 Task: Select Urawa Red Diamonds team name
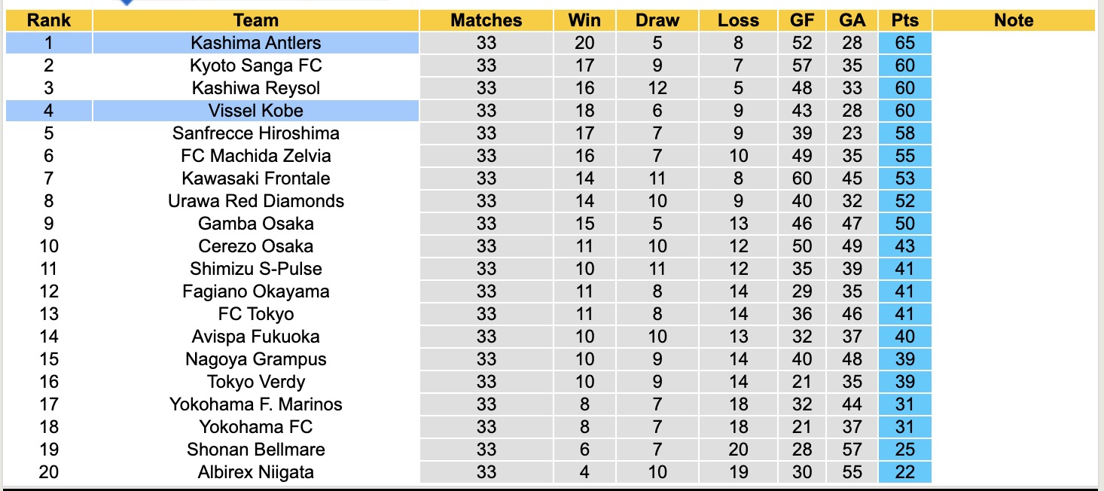click(256, 201)
